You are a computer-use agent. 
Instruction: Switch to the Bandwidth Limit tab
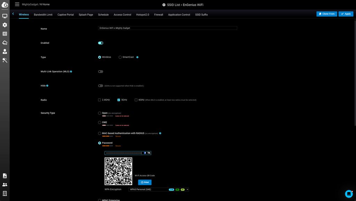point(43,15)
